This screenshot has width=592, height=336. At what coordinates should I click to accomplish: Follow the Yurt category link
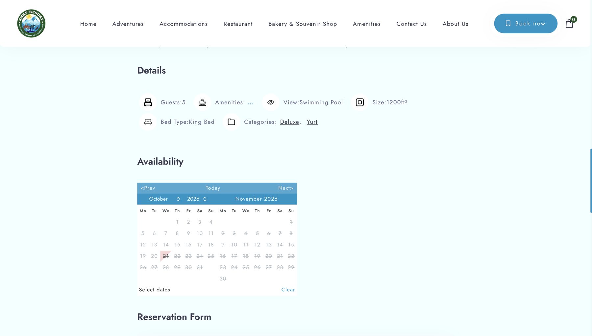pyautogui.click(x=312, y=122)
